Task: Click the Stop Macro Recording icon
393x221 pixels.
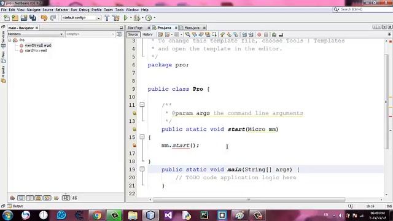Action: 266,34
